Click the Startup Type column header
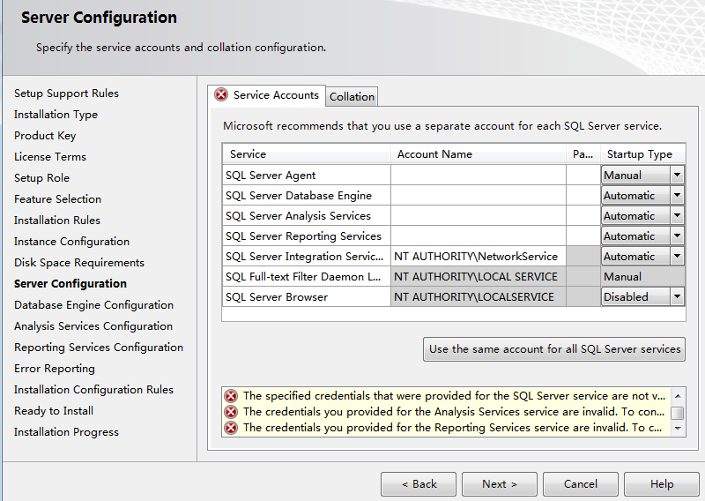 (x=643, y=154)
